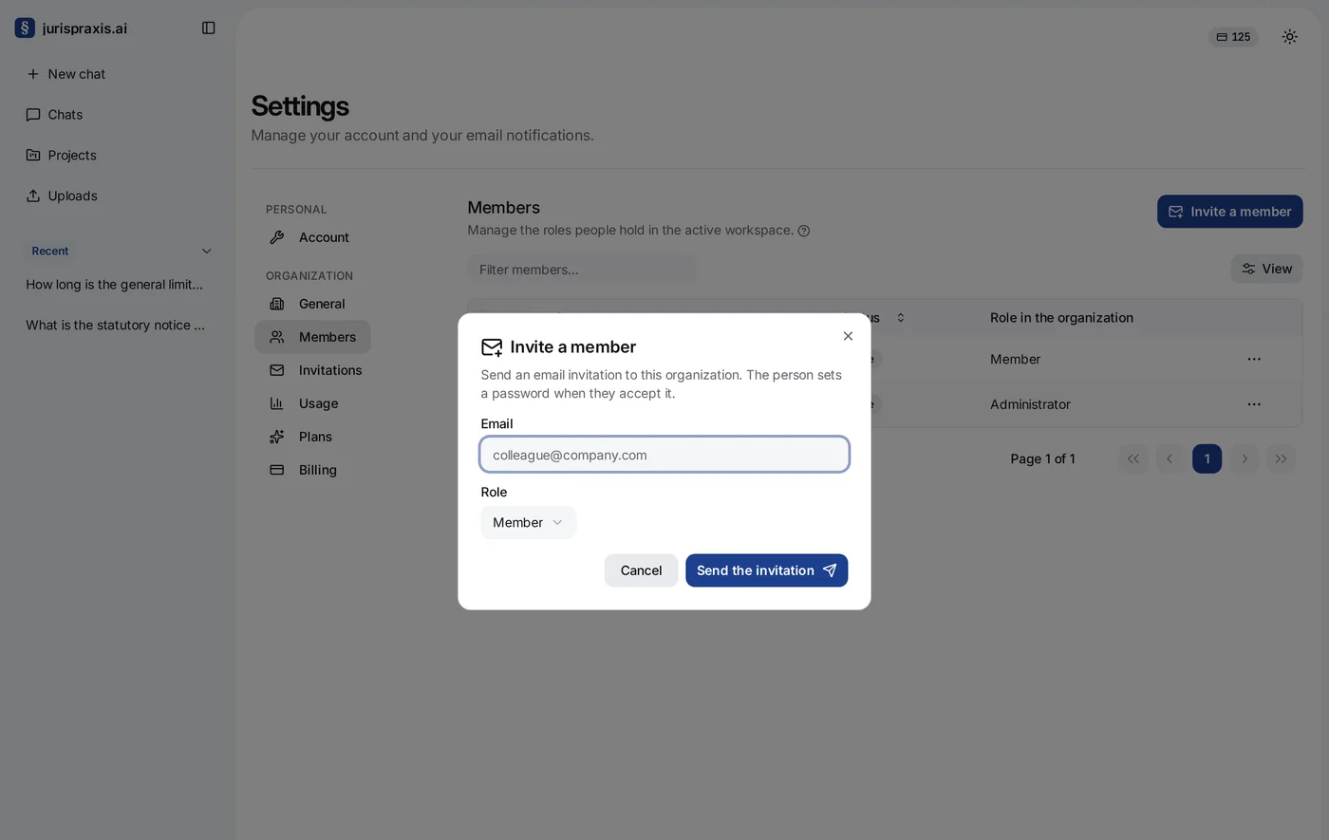
Task: Open the Plans settings tab
Action: pos(312,437)
